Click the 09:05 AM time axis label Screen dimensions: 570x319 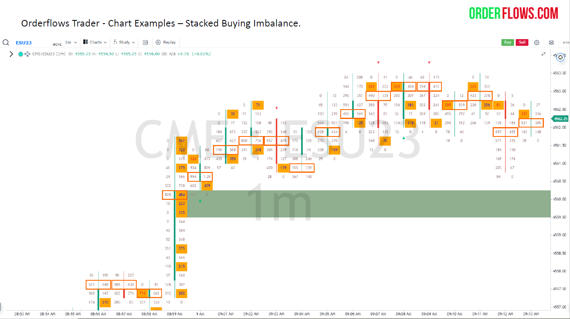(328, 314)
